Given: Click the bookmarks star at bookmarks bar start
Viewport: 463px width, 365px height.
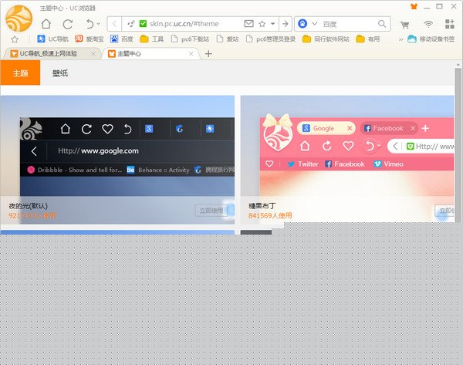Looking at the screenshot, I should click(15, 39).
